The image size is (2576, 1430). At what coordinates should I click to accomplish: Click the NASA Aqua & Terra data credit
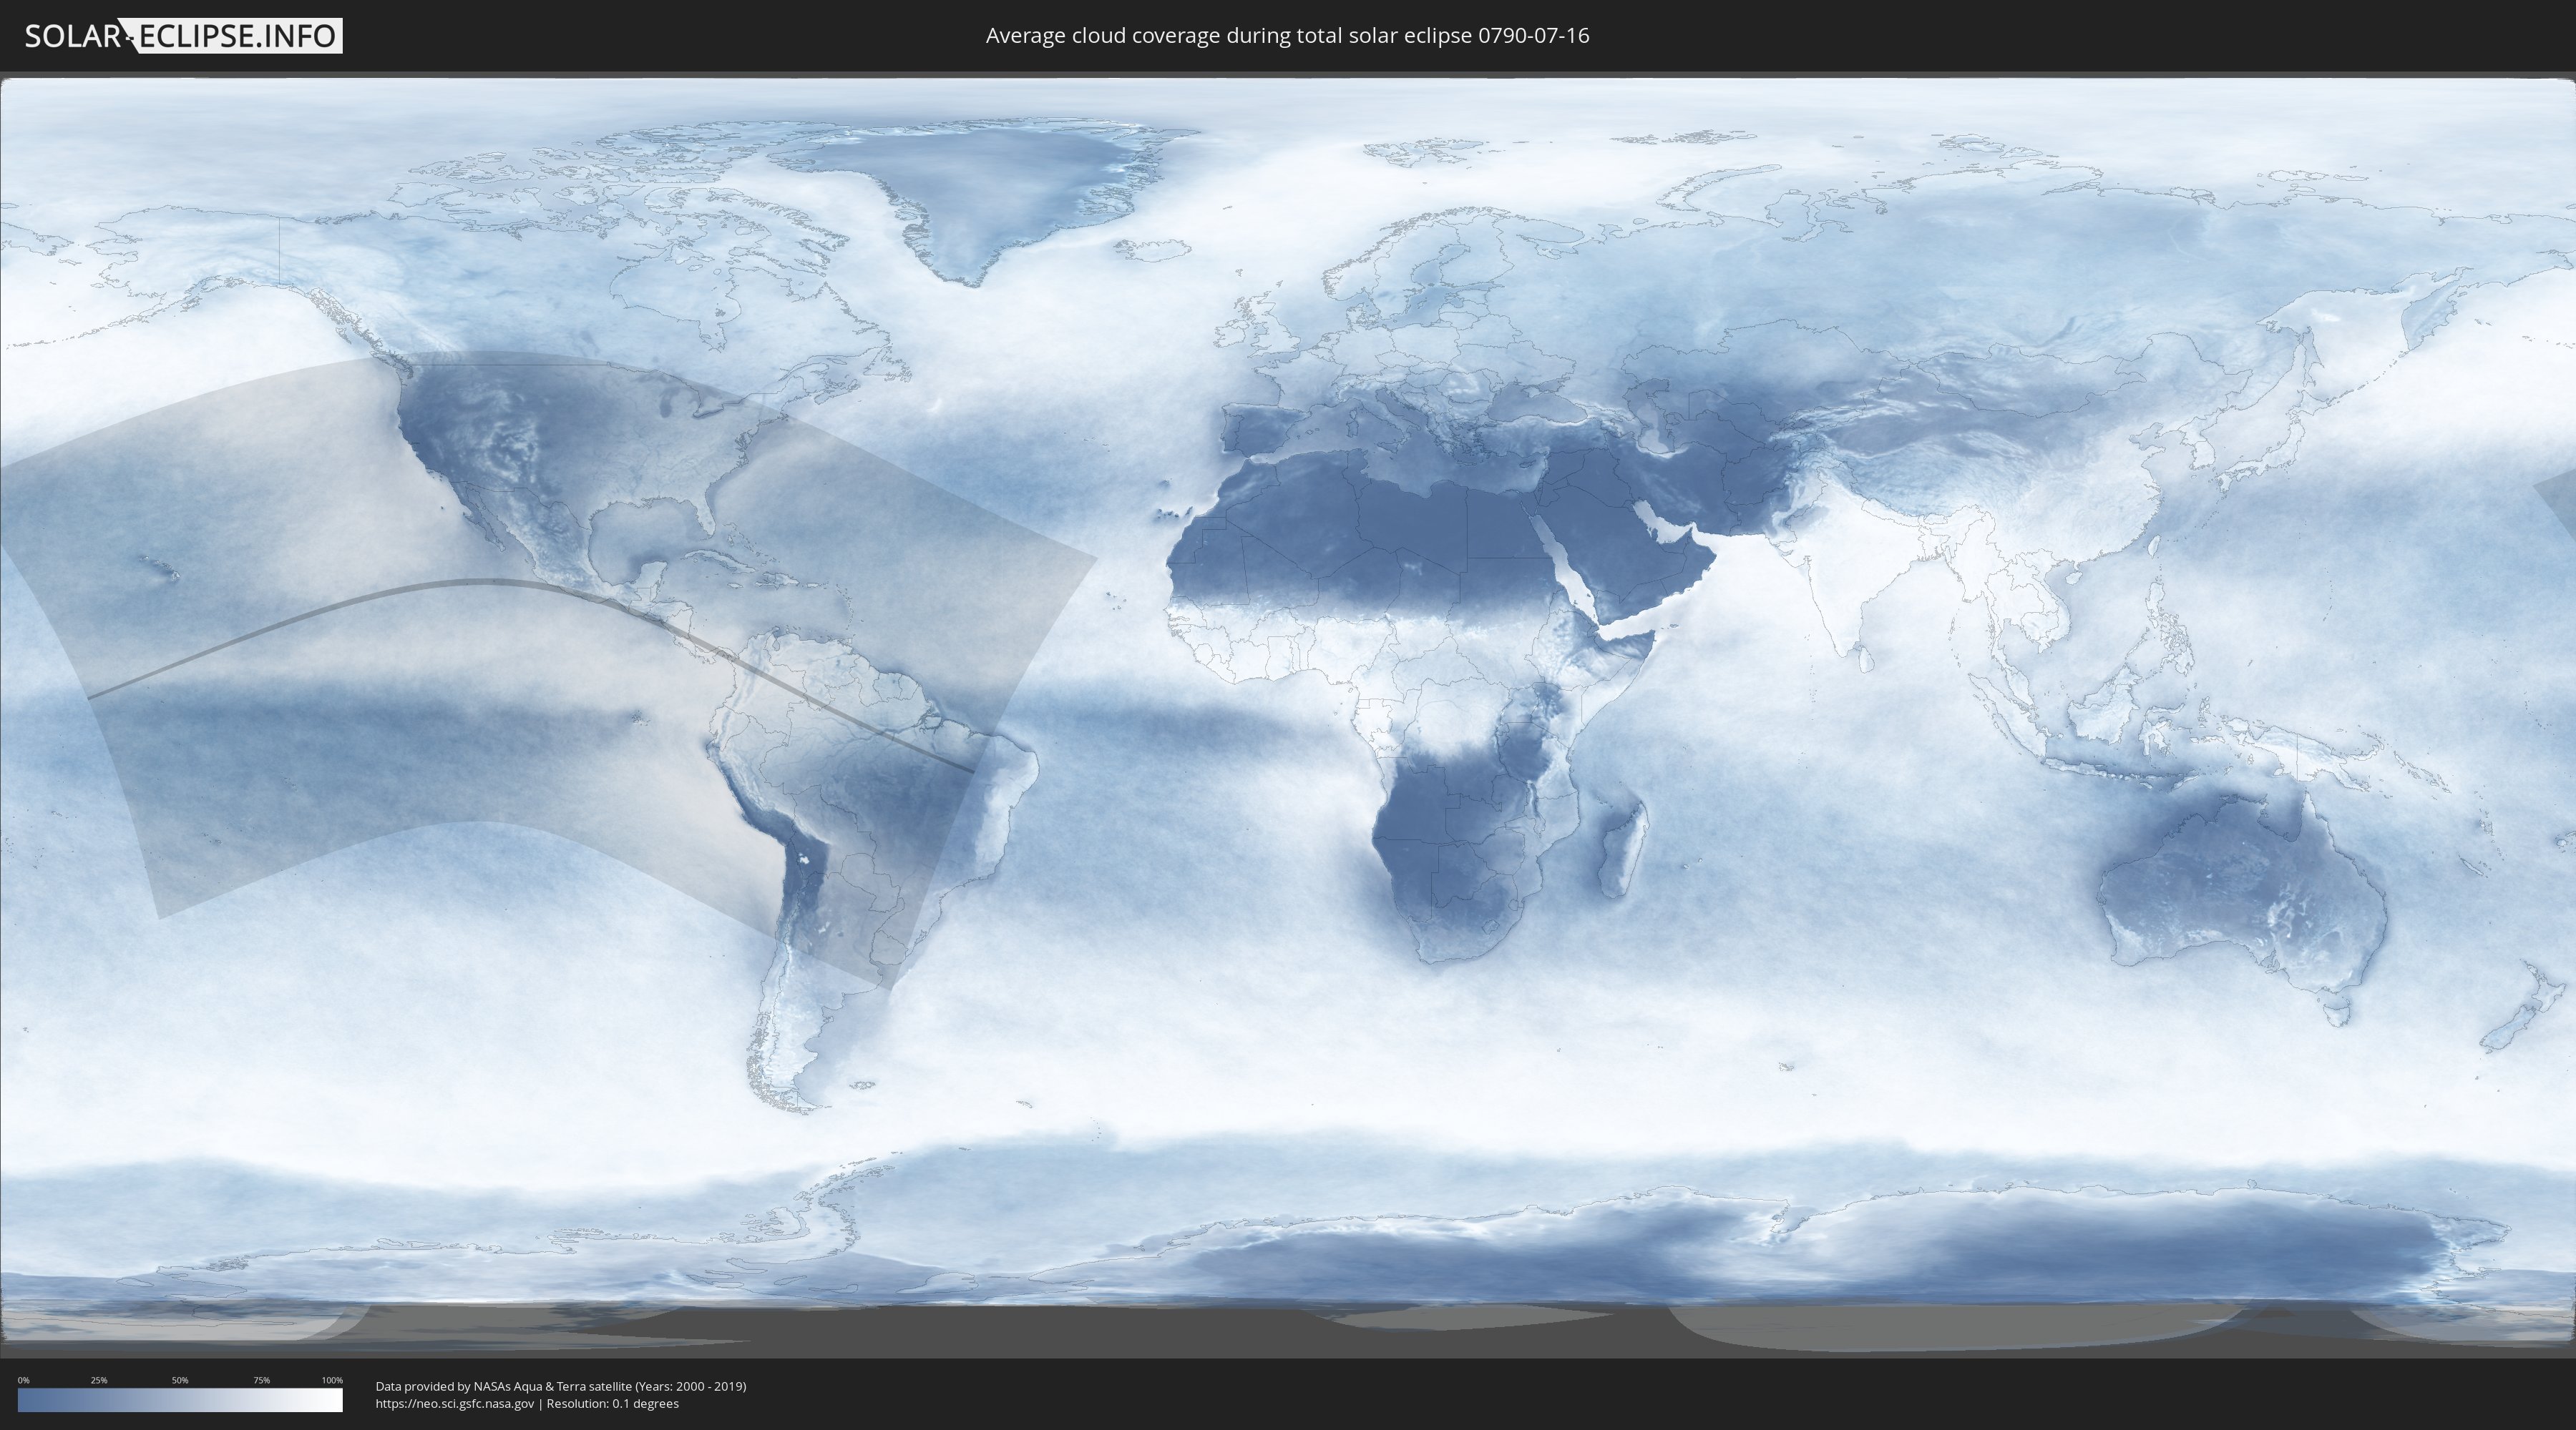[561, 1386]
